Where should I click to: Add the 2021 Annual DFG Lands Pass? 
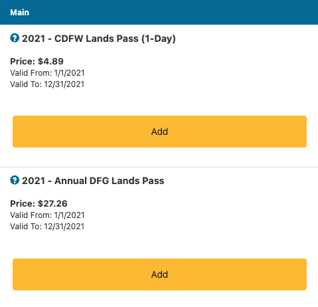coord(159,274)
